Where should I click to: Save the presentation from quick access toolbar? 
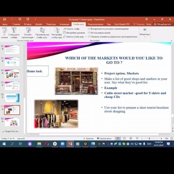point(5,20)
